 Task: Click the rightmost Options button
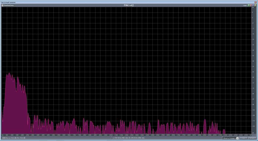point(252,138)
